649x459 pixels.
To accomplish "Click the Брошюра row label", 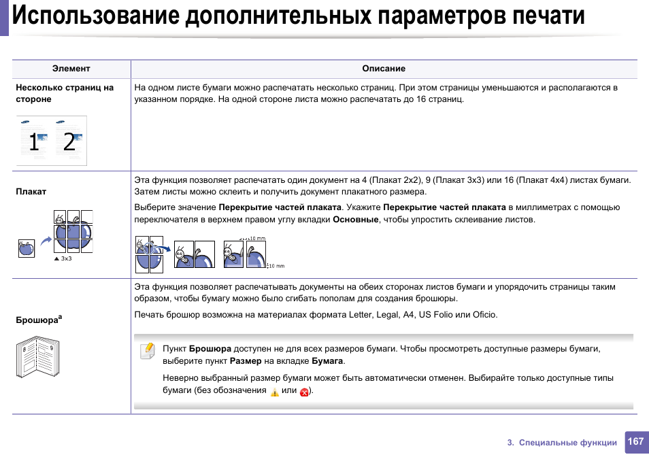I will point(37,320).
